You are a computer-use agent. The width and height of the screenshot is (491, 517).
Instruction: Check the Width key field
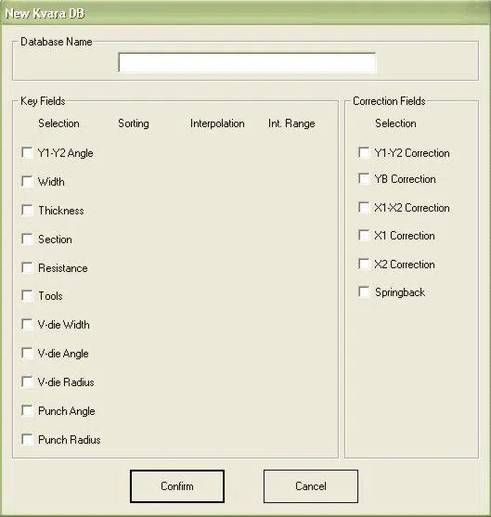tap(27, 181)
